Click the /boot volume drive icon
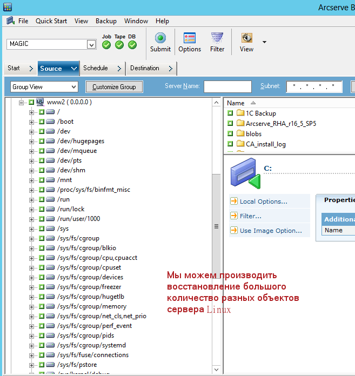This screenshot has width=355, height=376. (50, 122)
